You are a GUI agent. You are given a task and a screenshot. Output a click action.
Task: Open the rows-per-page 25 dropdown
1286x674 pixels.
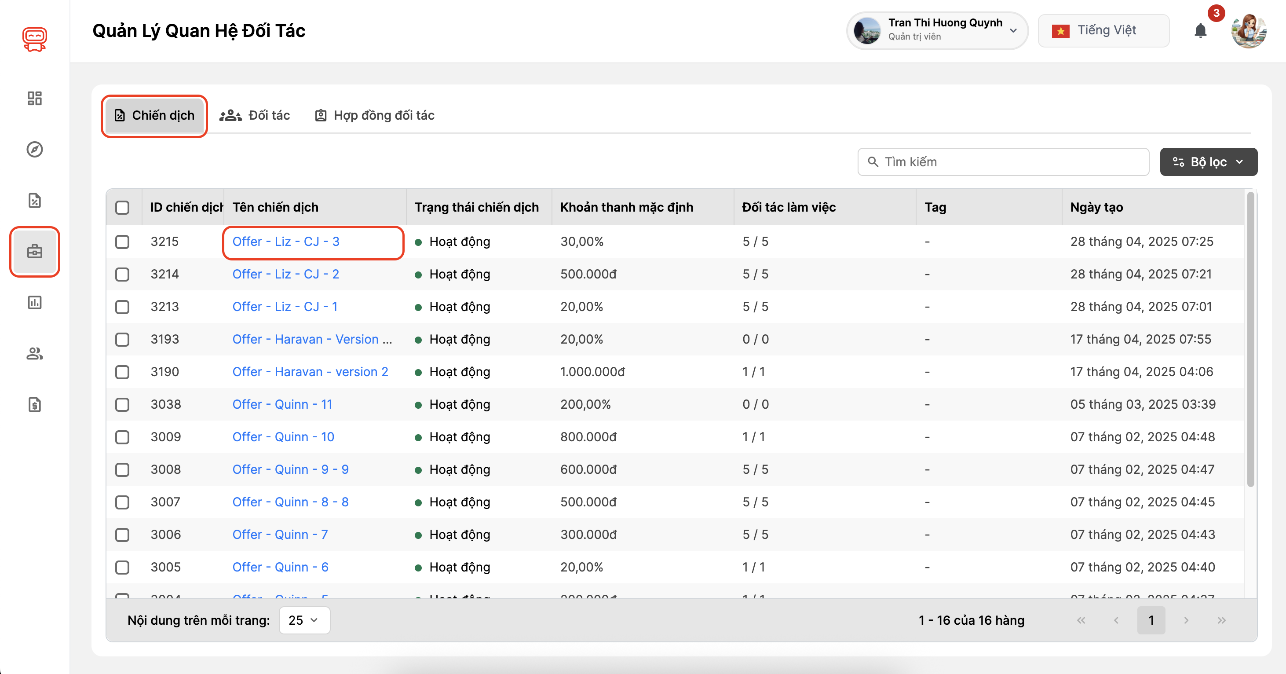(x=304, y=620)
